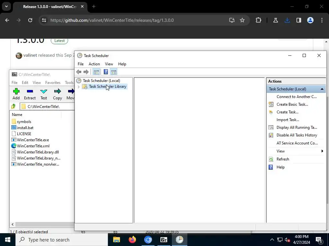Select the symbols folder in 7-Zip

tap(24, 122)
